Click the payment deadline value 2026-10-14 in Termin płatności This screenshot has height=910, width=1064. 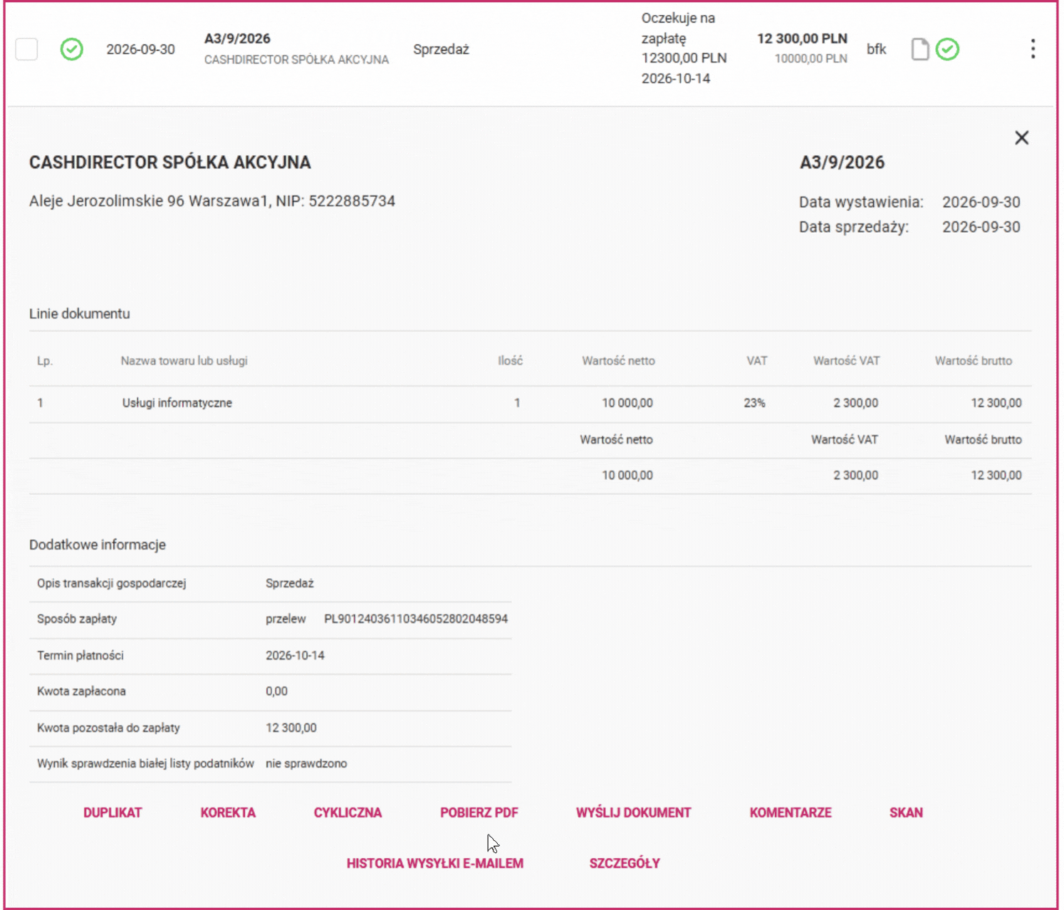tap(295, 655)
